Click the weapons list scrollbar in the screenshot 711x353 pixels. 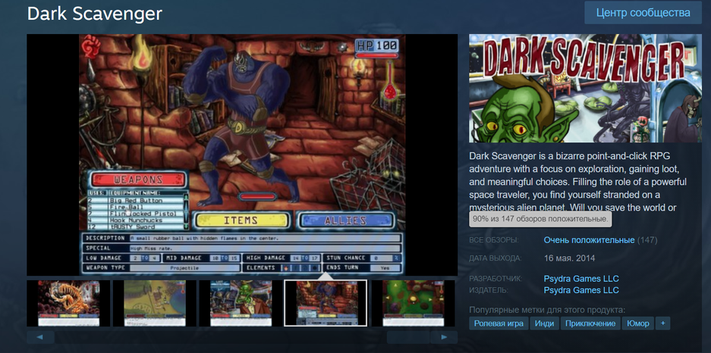click(x=186, y=211)
